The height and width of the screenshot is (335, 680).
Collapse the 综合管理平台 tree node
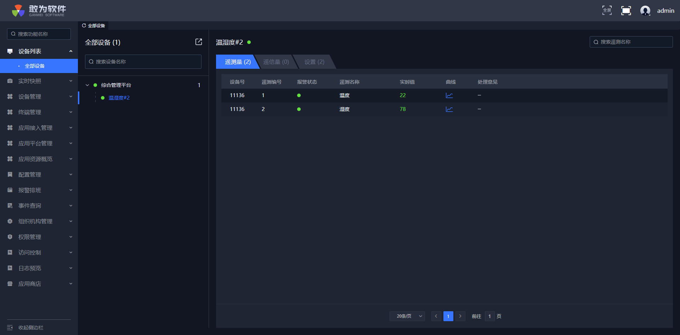click(87, 85)
